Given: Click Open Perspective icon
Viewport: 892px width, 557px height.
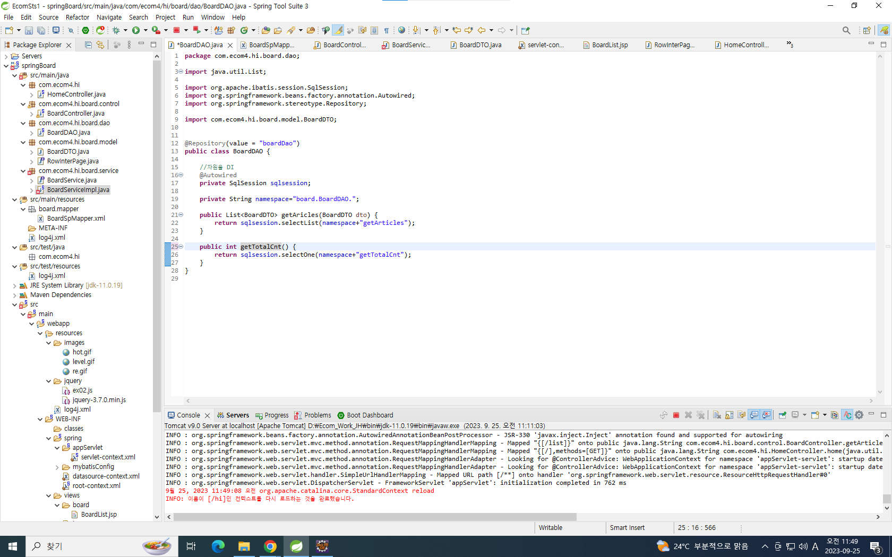Looking at the screenshot, I should 867,30.
